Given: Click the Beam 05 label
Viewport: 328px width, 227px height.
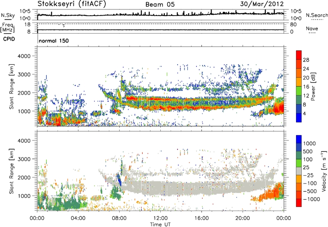Looking at the screenshot, I should pos(160,5).
